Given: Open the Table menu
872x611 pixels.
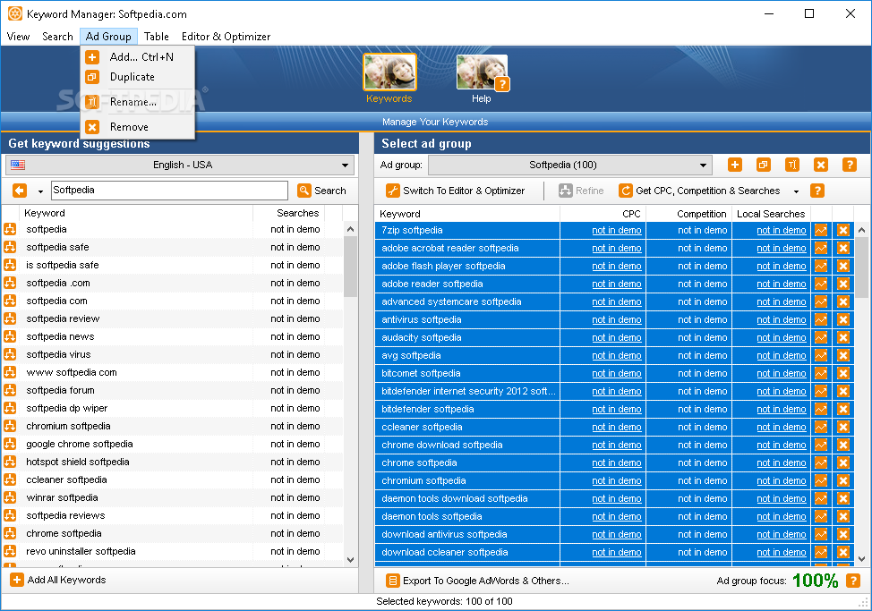Looking at the screenshot, I should [157, 37].
